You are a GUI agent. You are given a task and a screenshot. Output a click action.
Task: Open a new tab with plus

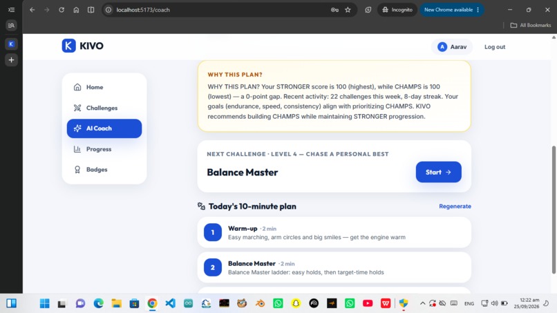click(x=11, y=60)
